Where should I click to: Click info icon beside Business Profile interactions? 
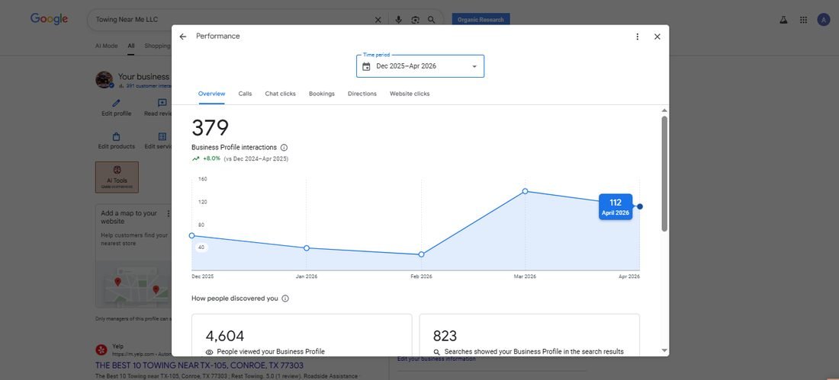pos(284,148)
